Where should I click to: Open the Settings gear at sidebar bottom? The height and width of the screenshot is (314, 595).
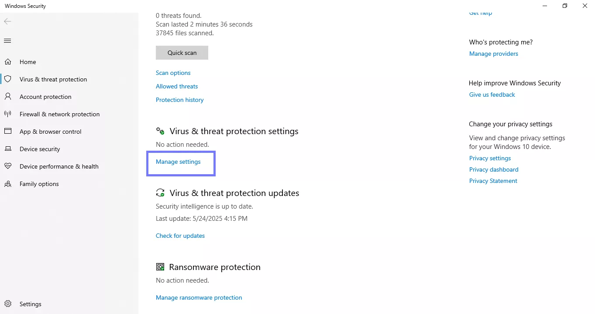(7, 304)
